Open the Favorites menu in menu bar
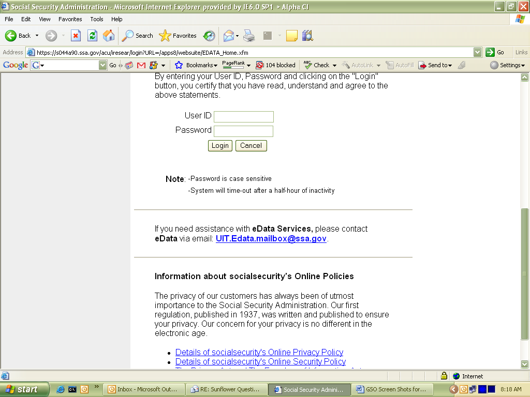This screenshot has width=530, height=397. [70, 19]
